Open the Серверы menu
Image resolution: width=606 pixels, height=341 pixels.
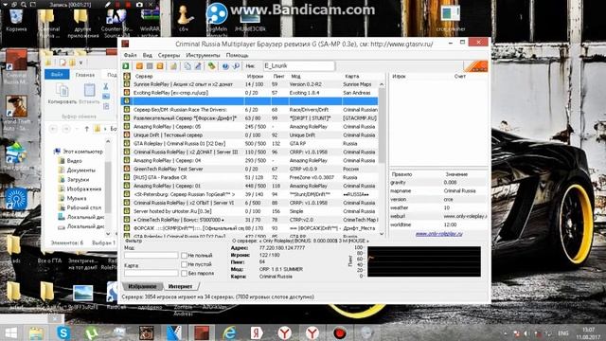(x=169, y=55)
